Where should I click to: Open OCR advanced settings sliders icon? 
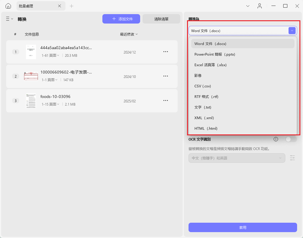[292, 158]
